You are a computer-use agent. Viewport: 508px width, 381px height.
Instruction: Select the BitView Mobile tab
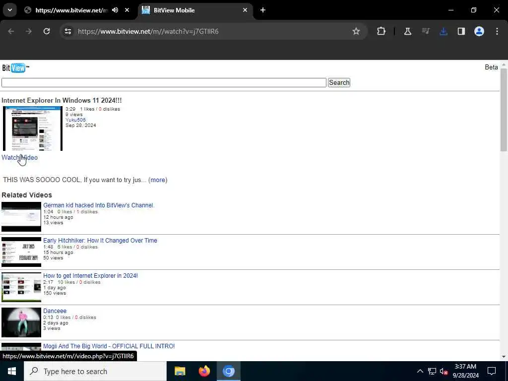(195, 10)
